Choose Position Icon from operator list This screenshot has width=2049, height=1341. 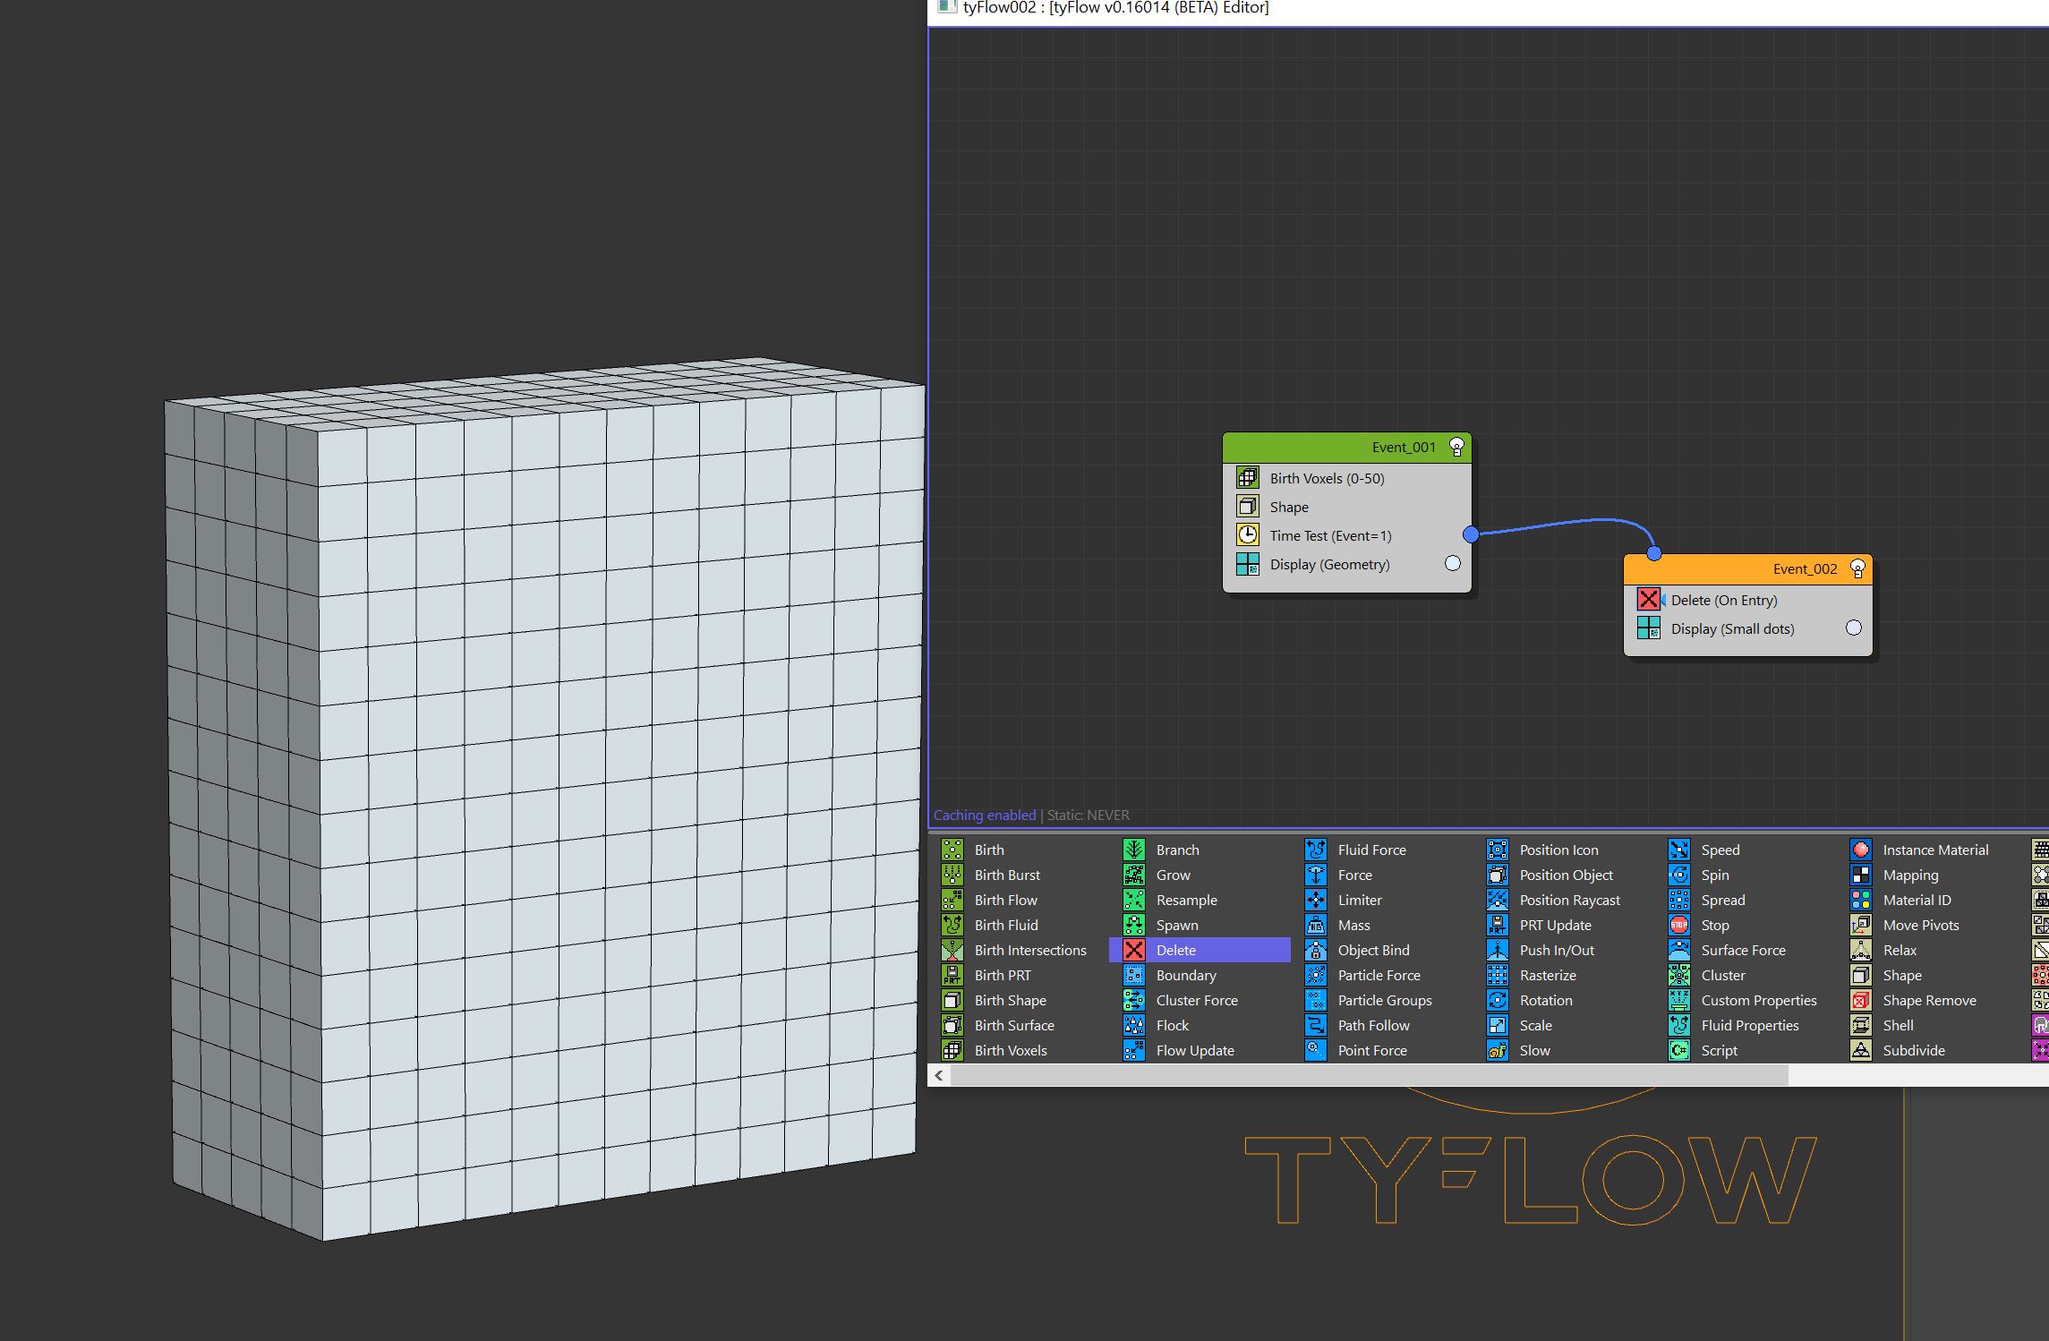(1558, 850)
